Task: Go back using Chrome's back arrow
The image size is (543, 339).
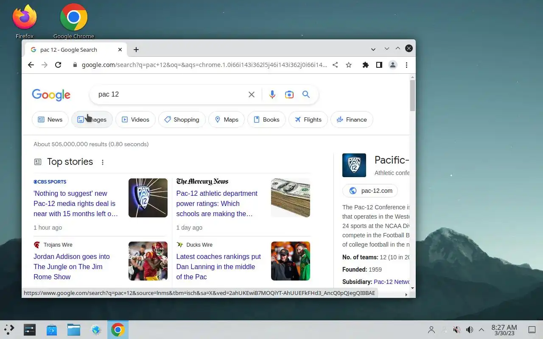Action: click(x=31, y=65)
